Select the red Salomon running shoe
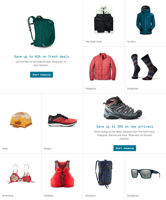Screen dimensions: 166x200 point(62,120)
